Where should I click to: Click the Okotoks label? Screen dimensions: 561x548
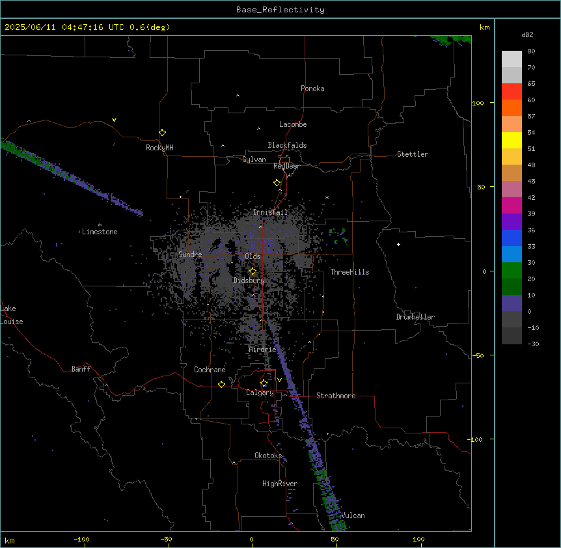268,456
